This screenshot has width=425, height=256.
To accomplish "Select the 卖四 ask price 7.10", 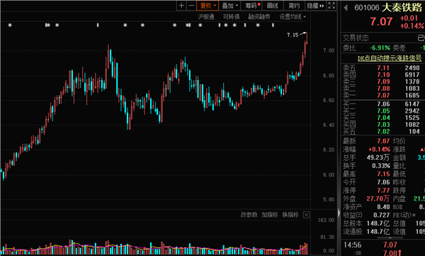I will coord(383,74).
